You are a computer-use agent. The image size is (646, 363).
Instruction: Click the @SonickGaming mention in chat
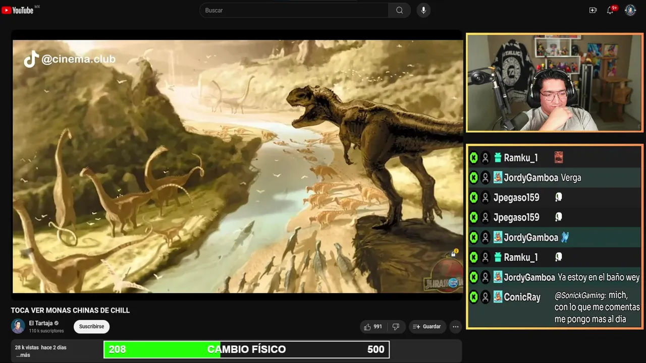(x=580, y=296)
